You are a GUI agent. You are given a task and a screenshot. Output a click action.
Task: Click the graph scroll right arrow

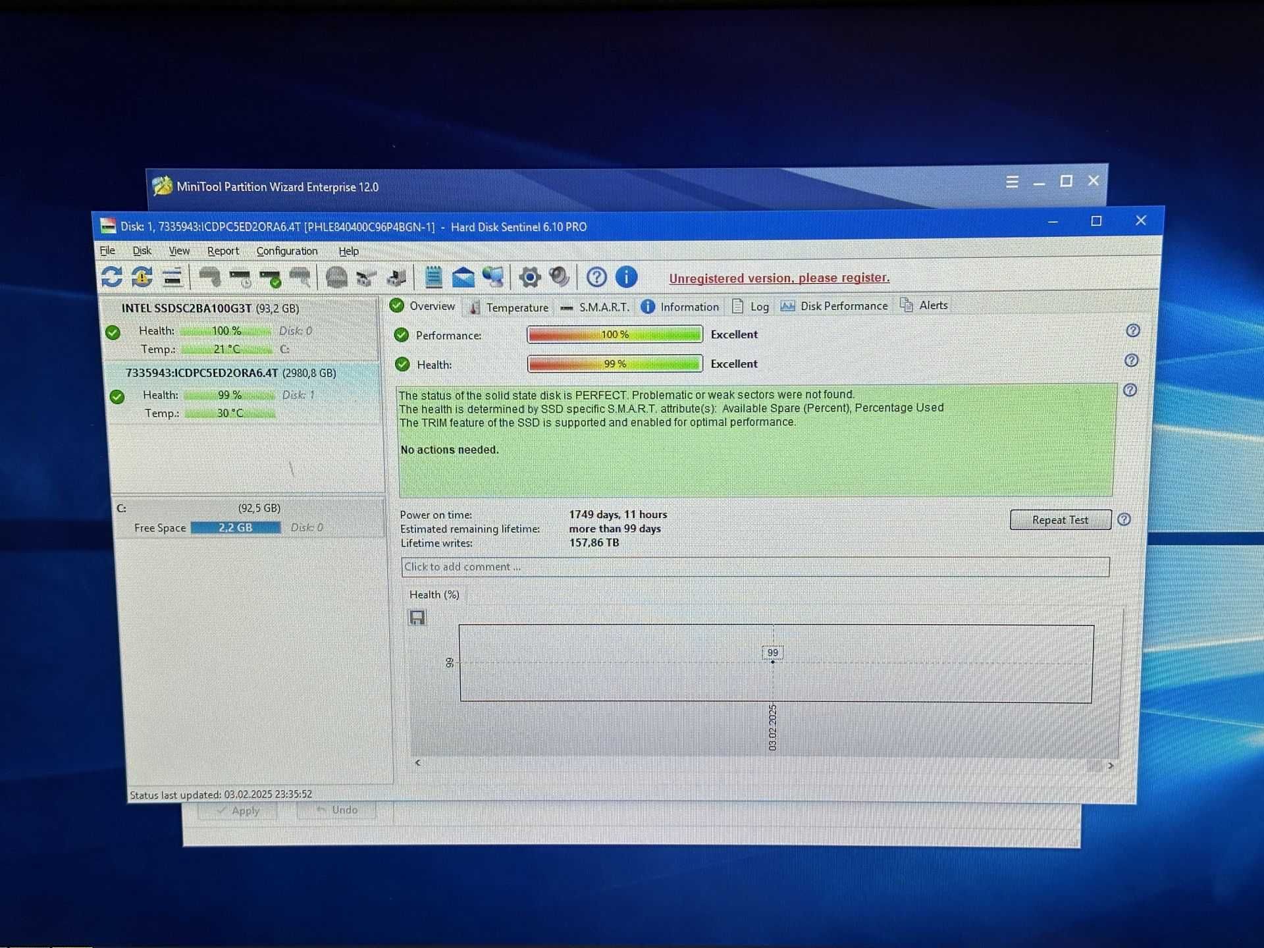point(1111,765)
